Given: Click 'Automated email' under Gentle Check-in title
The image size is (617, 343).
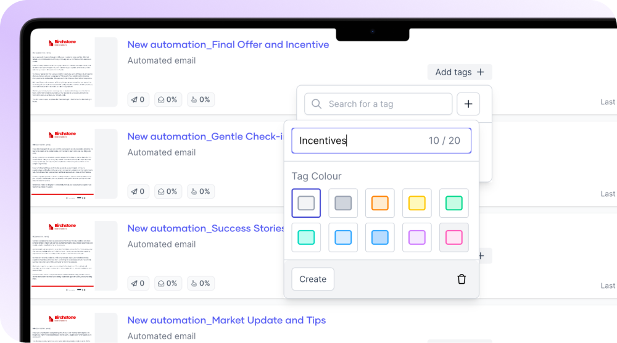Looking at the screenshot, I should 161,152.
